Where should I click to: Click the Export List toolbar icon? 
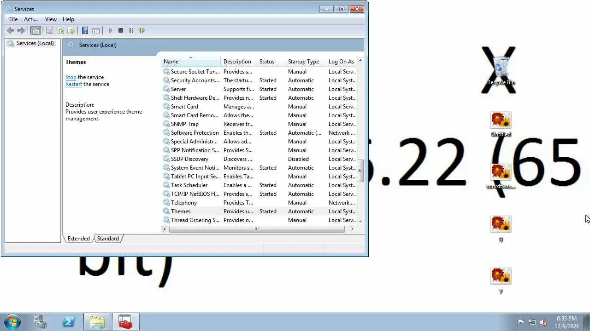[71, 30]
